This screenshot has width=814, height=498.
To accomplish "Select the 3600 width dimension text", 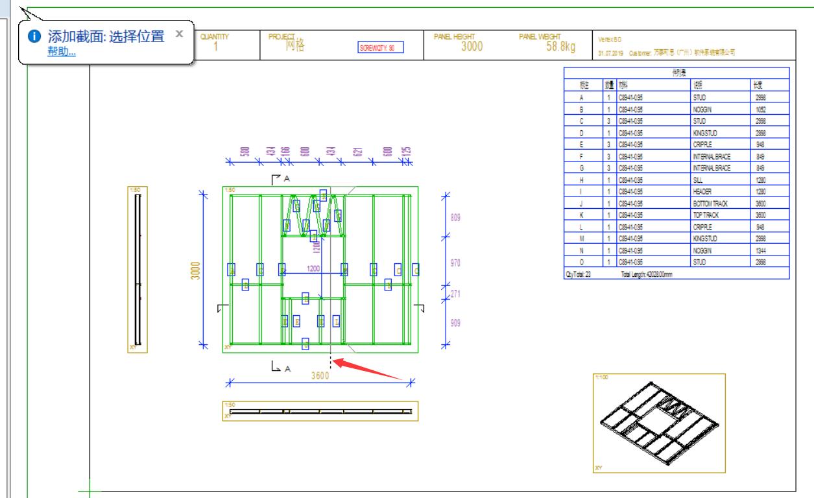I will click(x=319, y=375).
